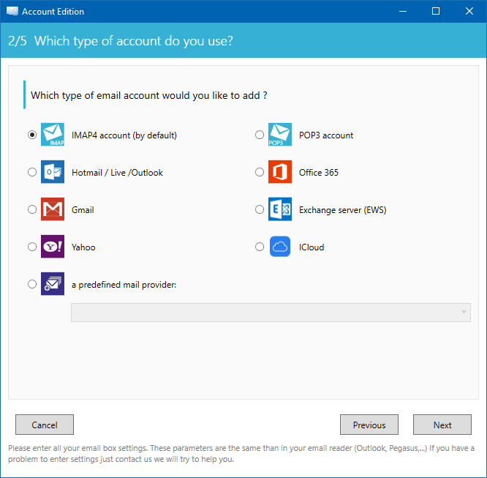487x478 pixels.
Task: Minimize the Account Edition window
Action: [403, 12]
